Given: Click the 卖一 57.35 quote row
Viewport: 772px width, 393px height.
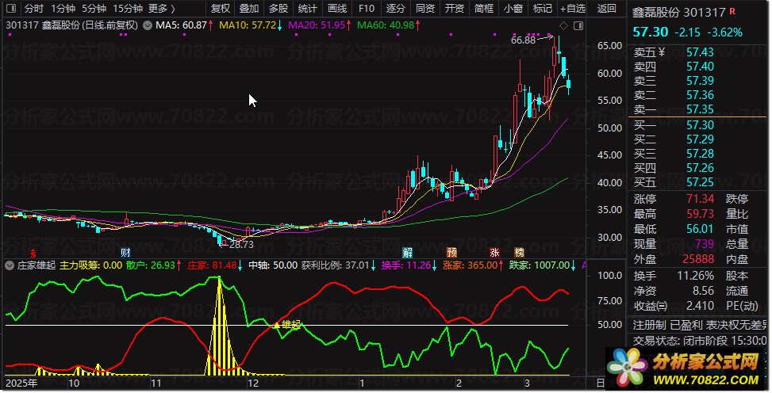Looking at the screenshot, I should pyautogui.click(x=697, y=109).
